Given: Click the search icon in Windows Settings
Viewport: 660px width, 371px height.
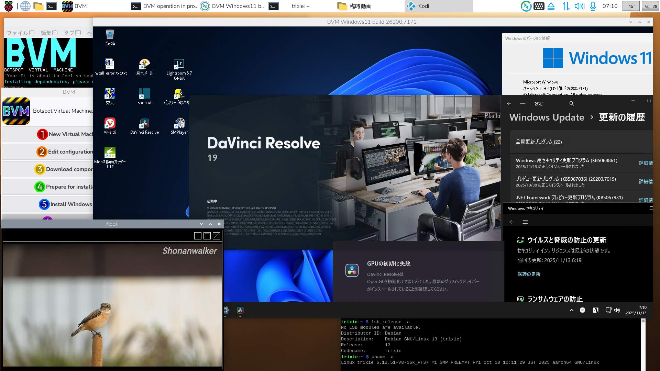Looking at the screenshot, I should [x=571, y=103].
